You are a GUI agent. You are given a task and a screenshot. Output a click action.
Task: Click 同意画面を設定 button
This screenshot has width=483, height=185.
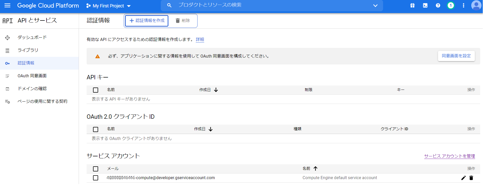456,56
